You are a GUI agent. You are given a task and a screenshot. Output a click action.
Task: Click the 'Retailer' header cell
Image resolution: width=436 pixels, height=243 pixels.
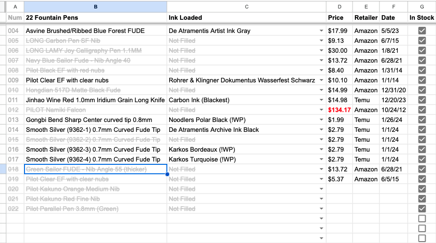tap(366, 17)
